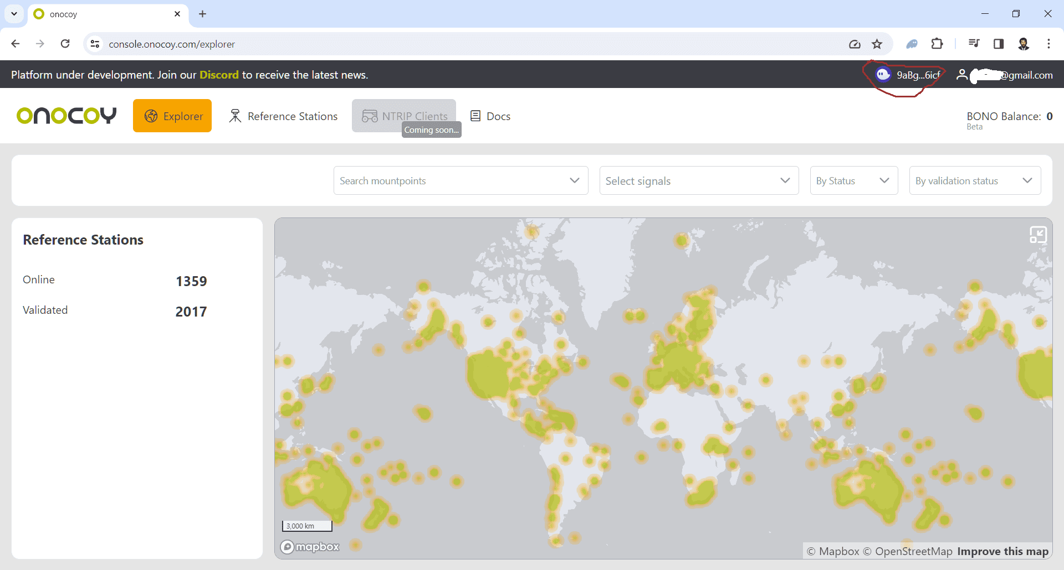Select the NTRIP Clients tab
Image resolution: width=1064 pixels, height=570 pixels.
point(404,116)
